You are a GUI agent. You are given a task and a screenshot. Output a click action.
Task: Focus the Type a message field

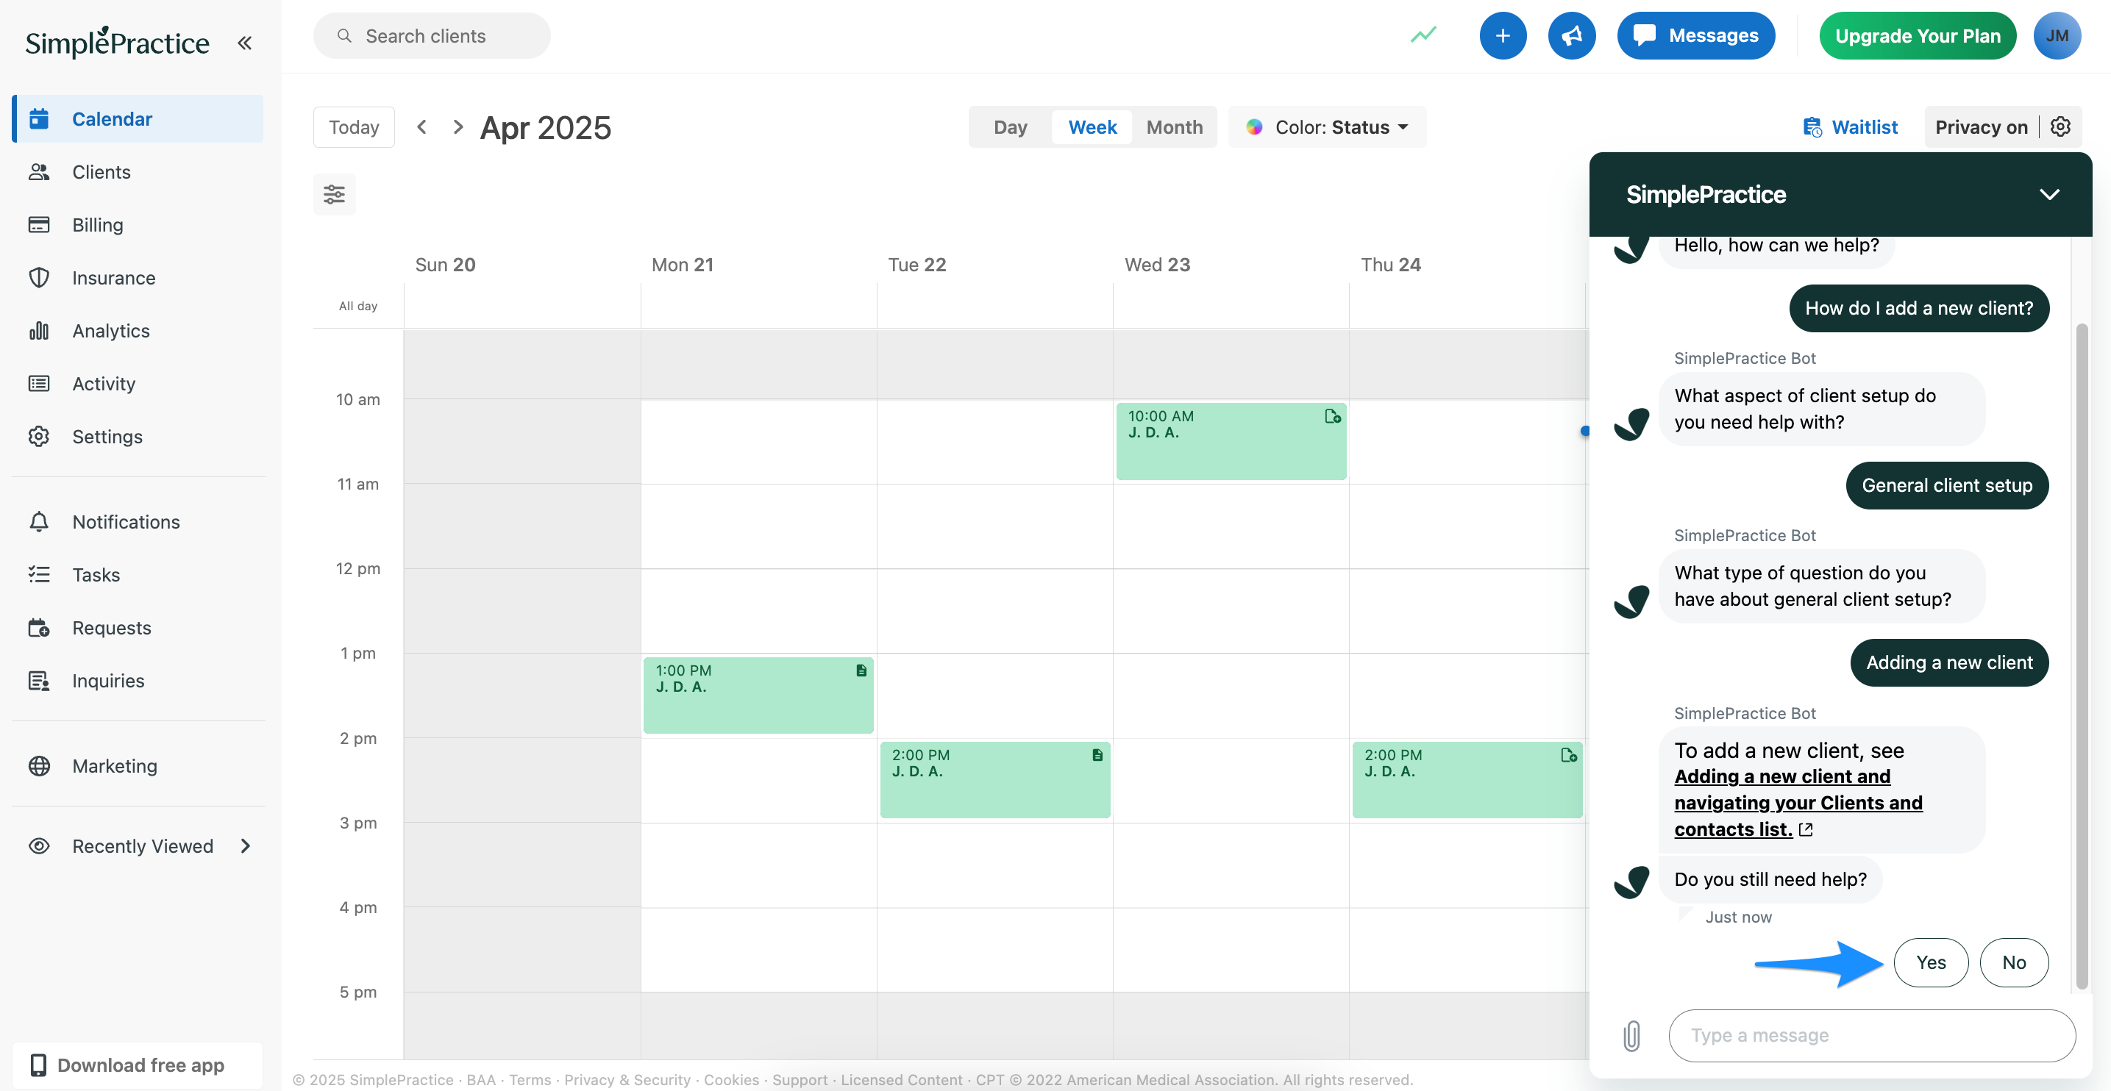(1872, 1035)
